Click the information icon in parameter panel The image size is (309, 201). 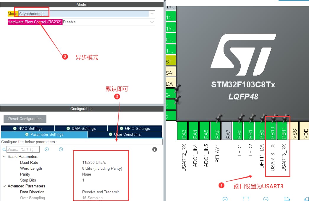point(154,149)
